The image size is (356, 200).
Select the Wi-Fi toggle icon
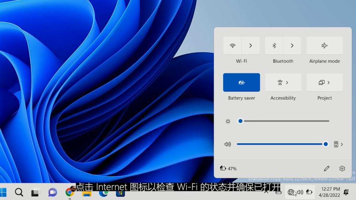(x=232, y=45)
